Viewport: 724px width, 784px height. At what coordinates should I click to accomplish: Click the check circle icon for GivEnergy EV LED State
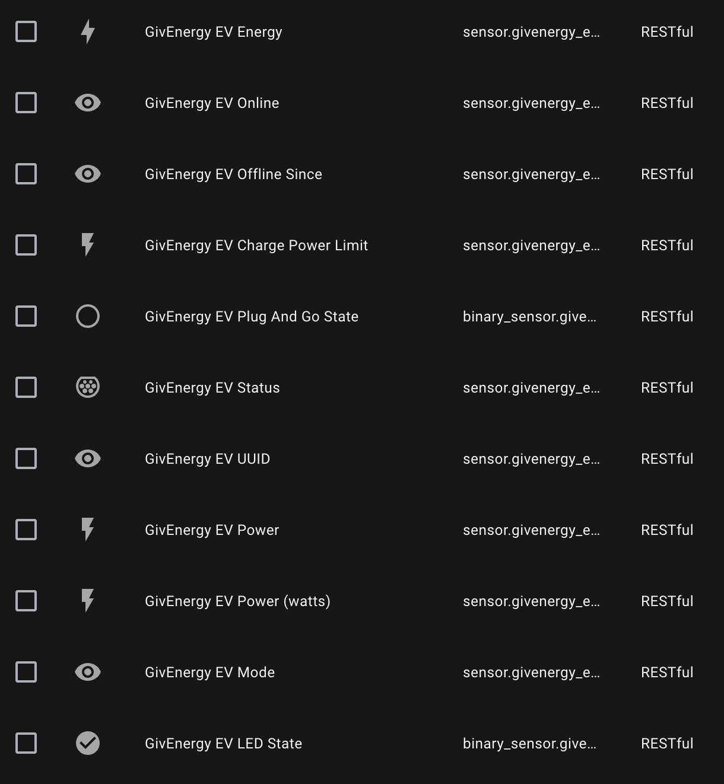[88, 743]
